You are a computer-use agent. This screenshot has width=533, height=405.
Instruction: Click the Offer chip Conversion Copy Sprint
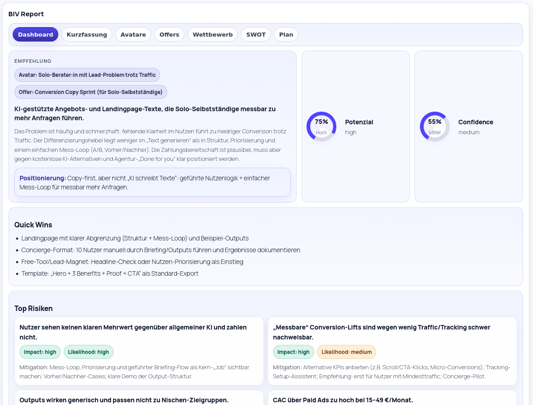pos(91,92)
